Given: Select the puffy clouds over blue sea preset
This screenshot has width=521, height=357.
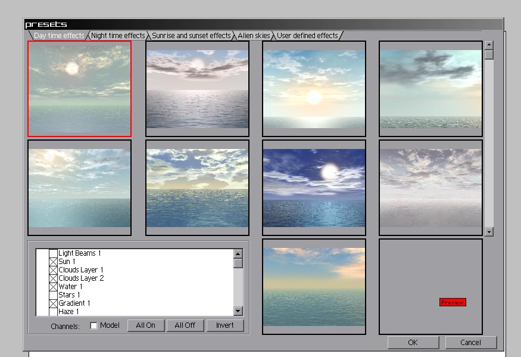Looking at the screenshot, I should [x=197, y=188].
